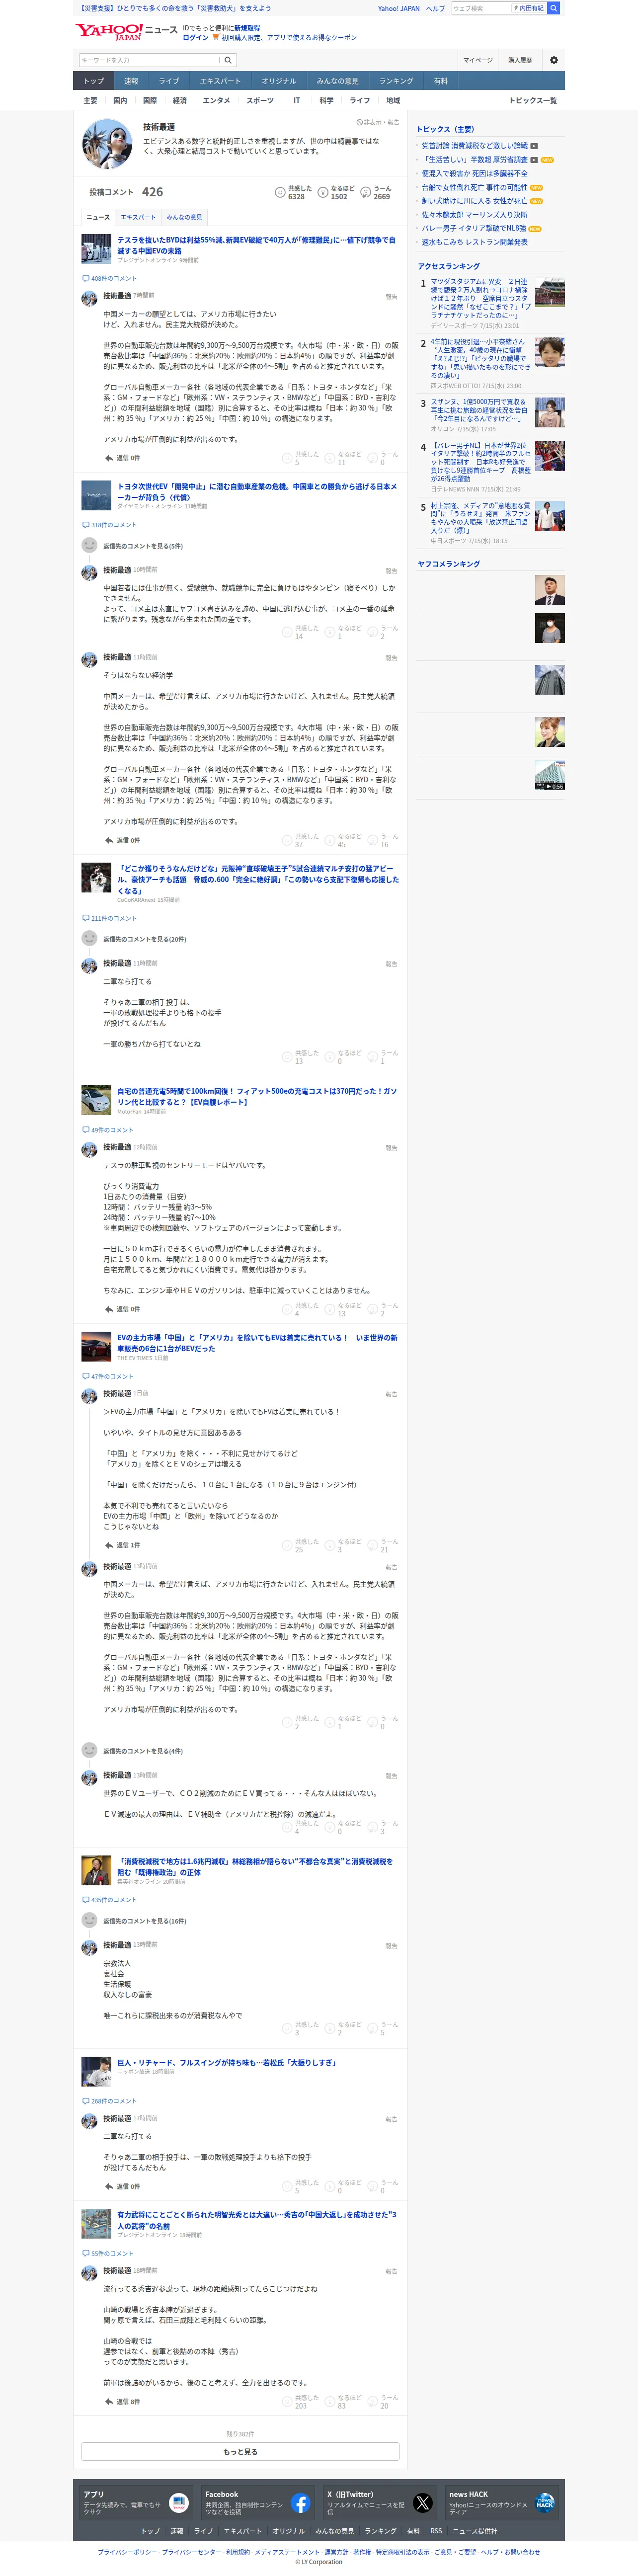The width and height of the screenshot is (638, 2576).
Task: Click the keyword search magnifier icon
Action: (x=228, y=60)
